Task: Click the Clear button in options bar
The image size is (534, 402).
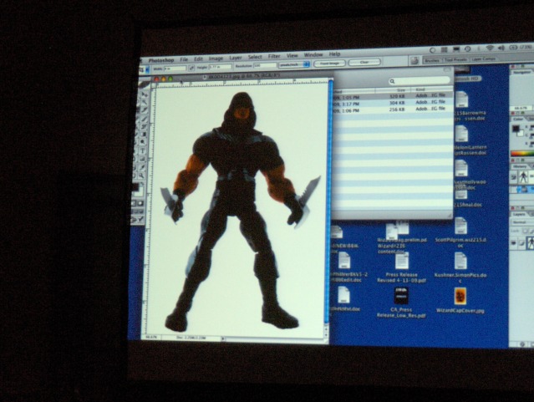Action: (x=364, y=62)
